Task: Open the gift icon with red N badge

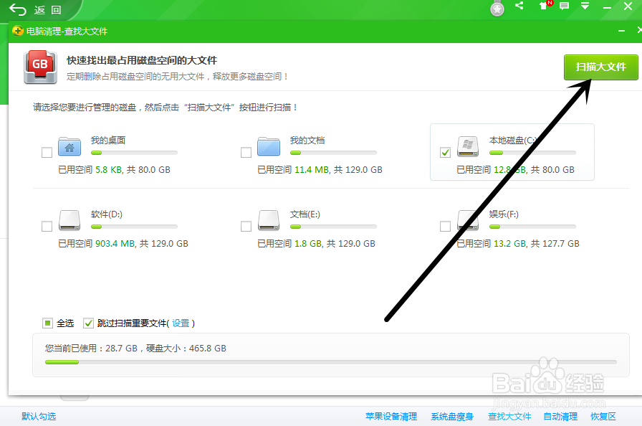Action: (x=542, y=8)
